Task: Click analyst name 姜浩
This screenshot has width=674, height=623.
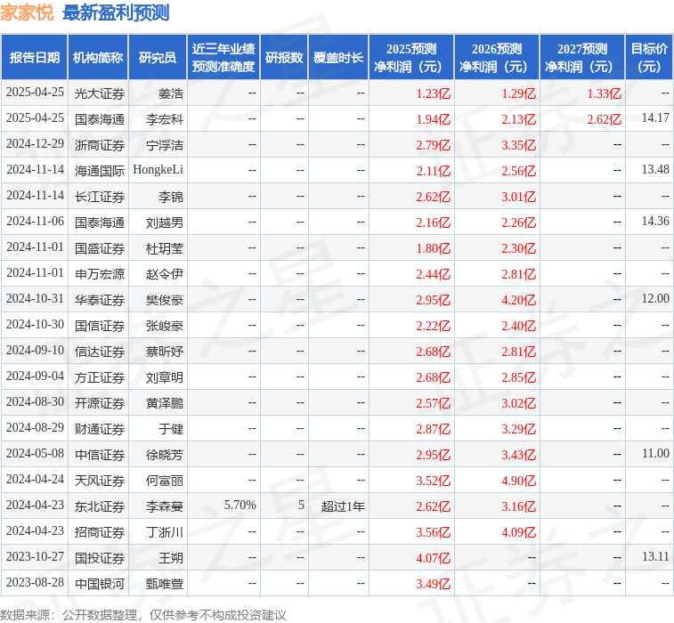Action: [171, 93]
